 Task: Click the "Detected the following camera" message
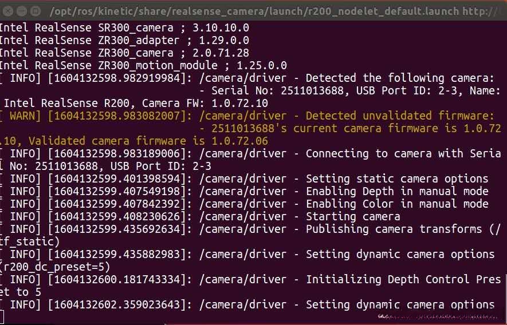(400, 78)
